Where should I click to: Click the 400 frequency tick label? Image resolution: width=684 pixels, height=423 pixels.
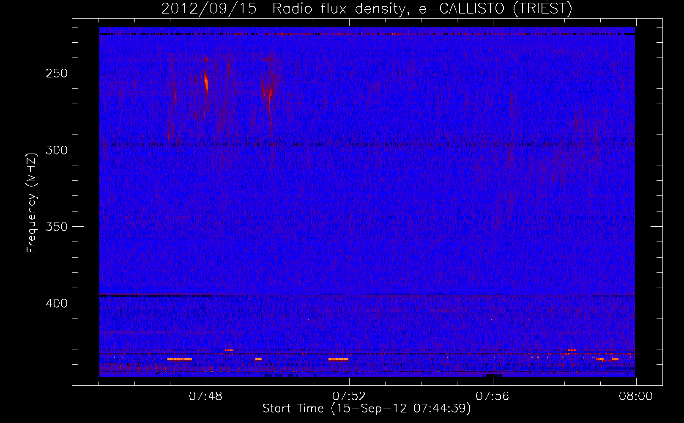pyautogui.click(x=57, y=304)
